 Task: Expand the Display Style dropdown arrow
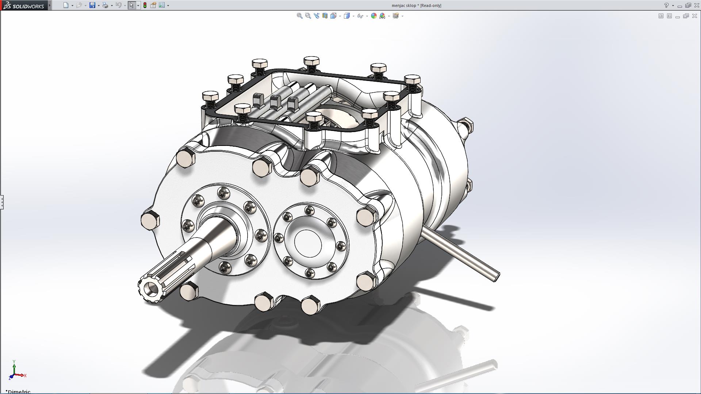[353, 16]
